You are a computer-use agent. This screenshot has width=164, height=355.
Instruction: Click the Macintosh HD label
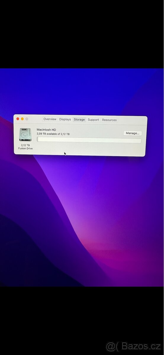click(46, 130)
